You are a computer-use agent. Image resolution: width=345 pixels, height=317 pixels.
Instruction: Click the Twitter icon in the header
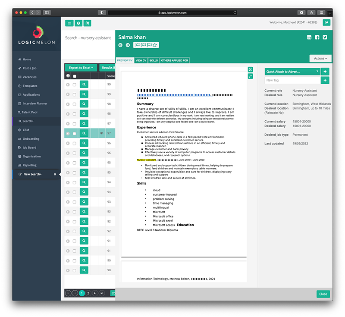325,37
